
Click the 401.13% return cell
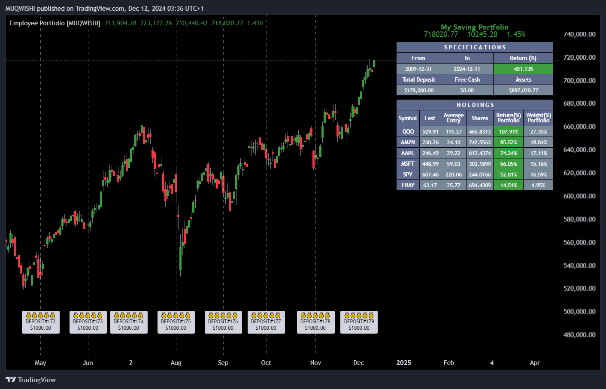pyautogui.click(x=523, y=69)
